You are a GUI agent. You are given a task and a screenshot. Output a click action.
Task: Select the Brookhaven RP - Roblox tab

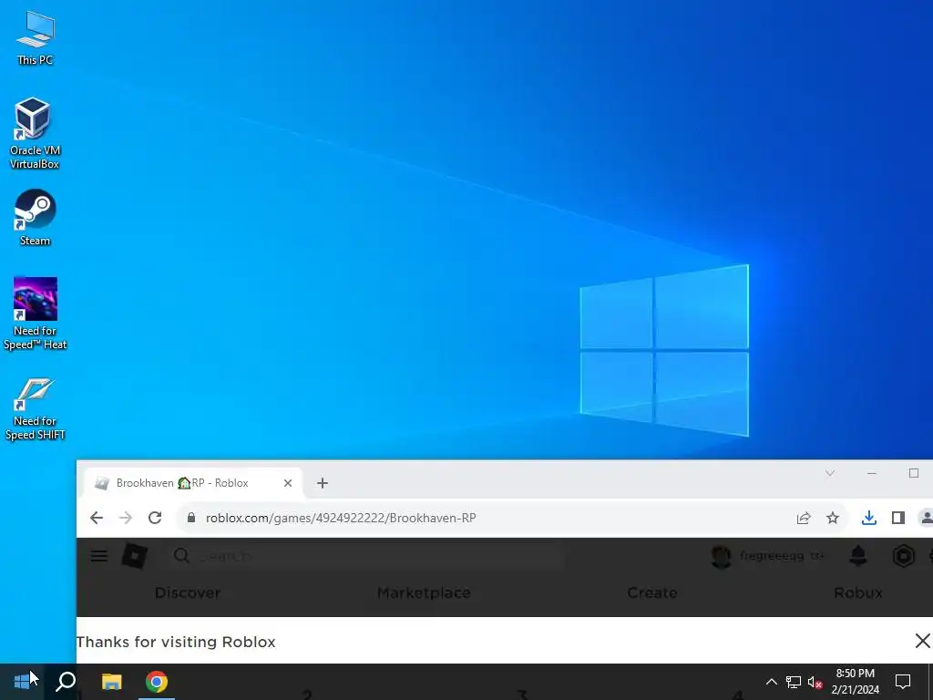tap(193, 483)
